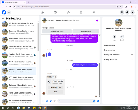The height and width of the screenshot is (110, 138).
Task: Open the emoji picker in message box
Action: click(94, 101)
